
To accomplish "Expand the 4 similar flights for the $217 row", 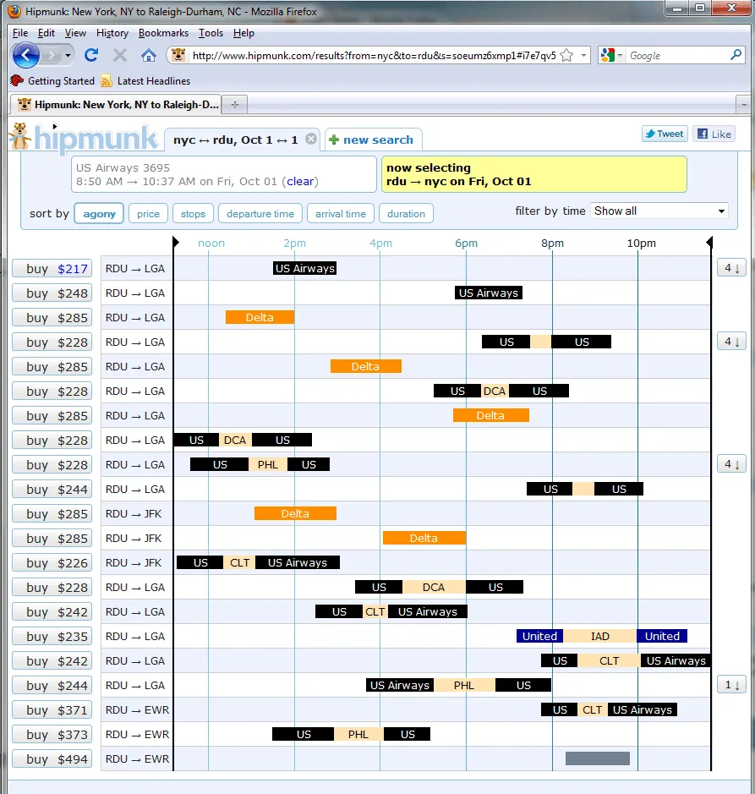I will click(x=731, y=268).
